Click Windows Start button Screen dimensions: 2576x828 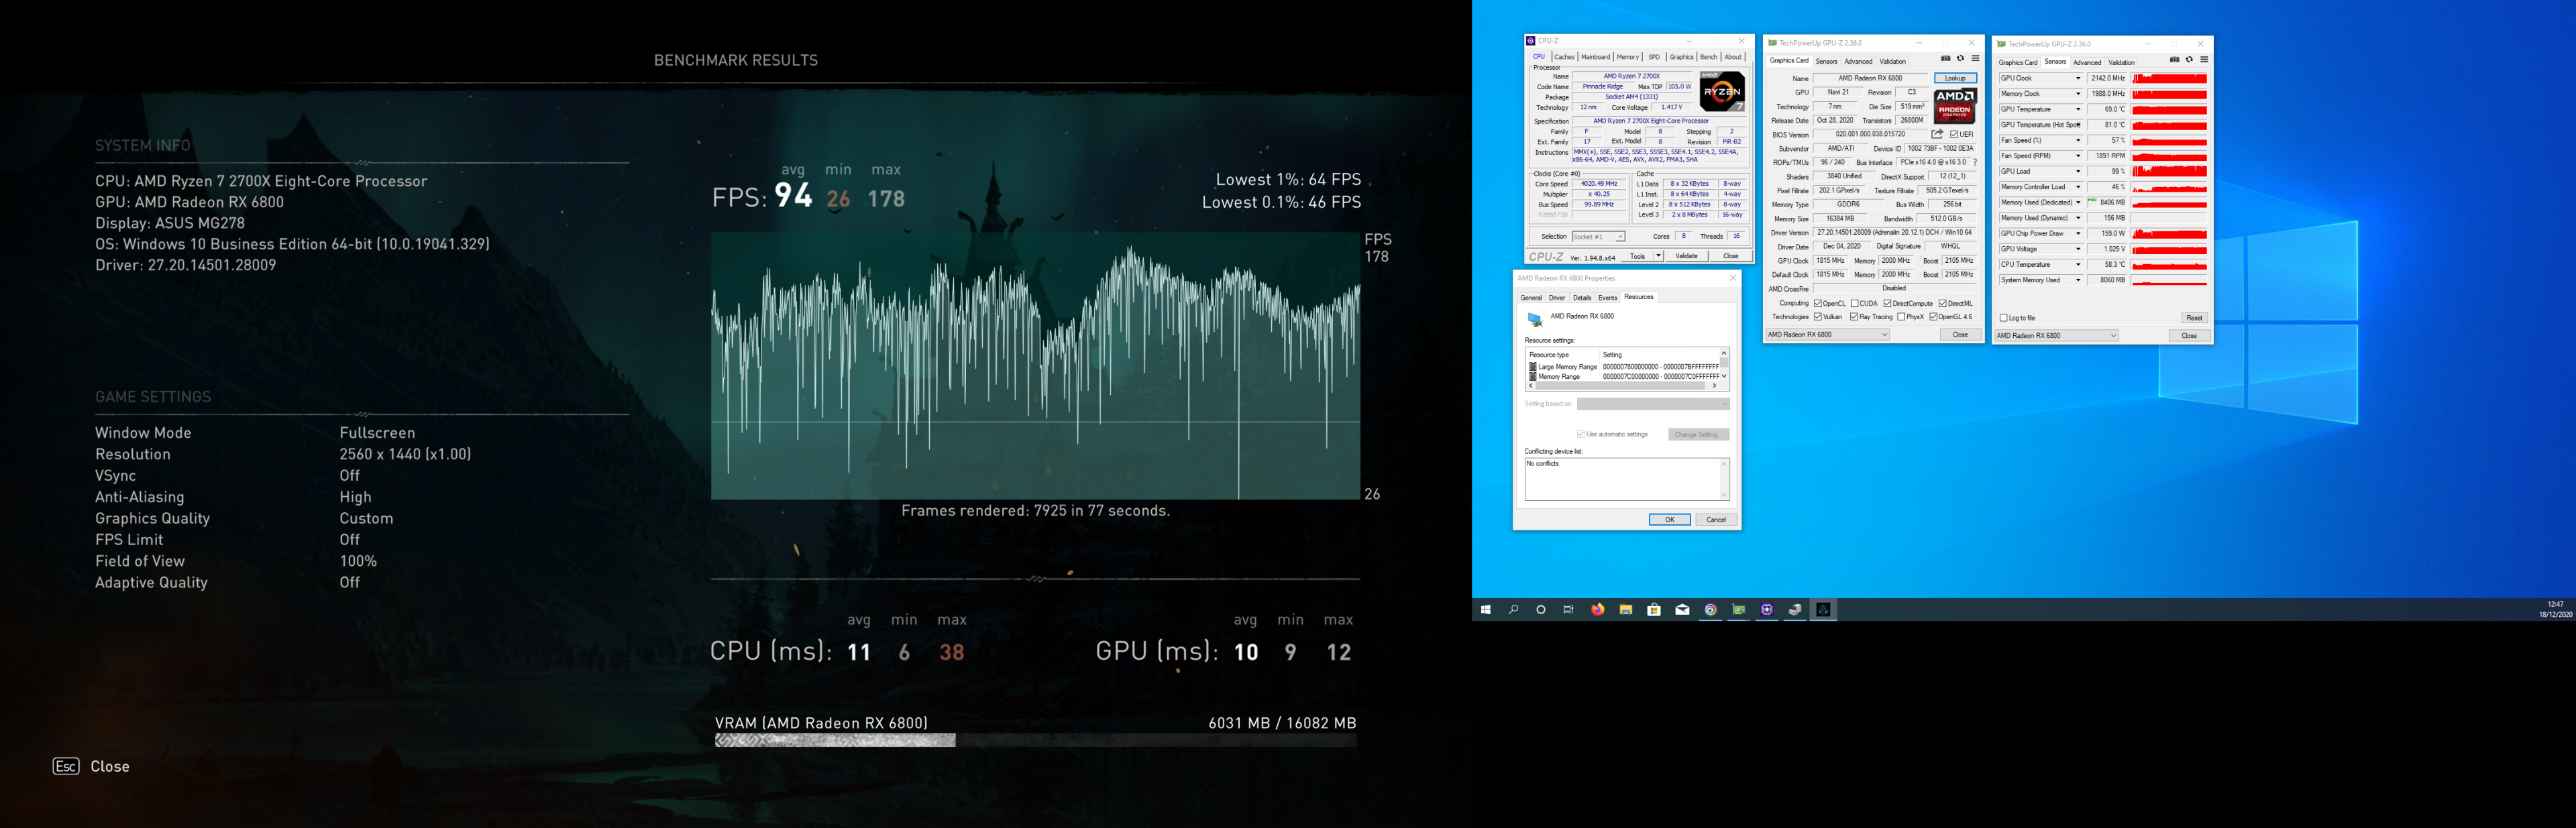click(x=1485, y=610)
